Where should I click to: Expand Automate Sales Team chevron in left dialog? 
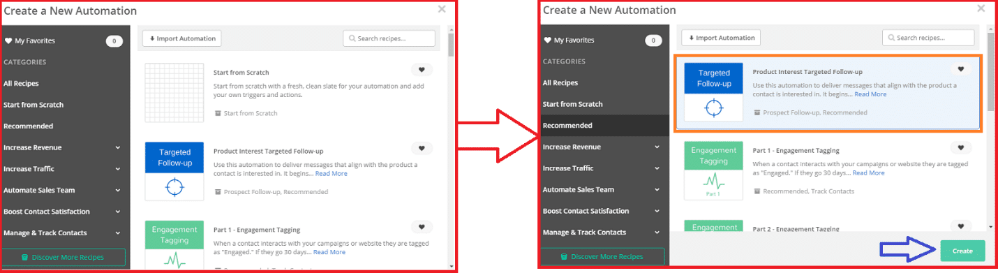tap(117, 191)
